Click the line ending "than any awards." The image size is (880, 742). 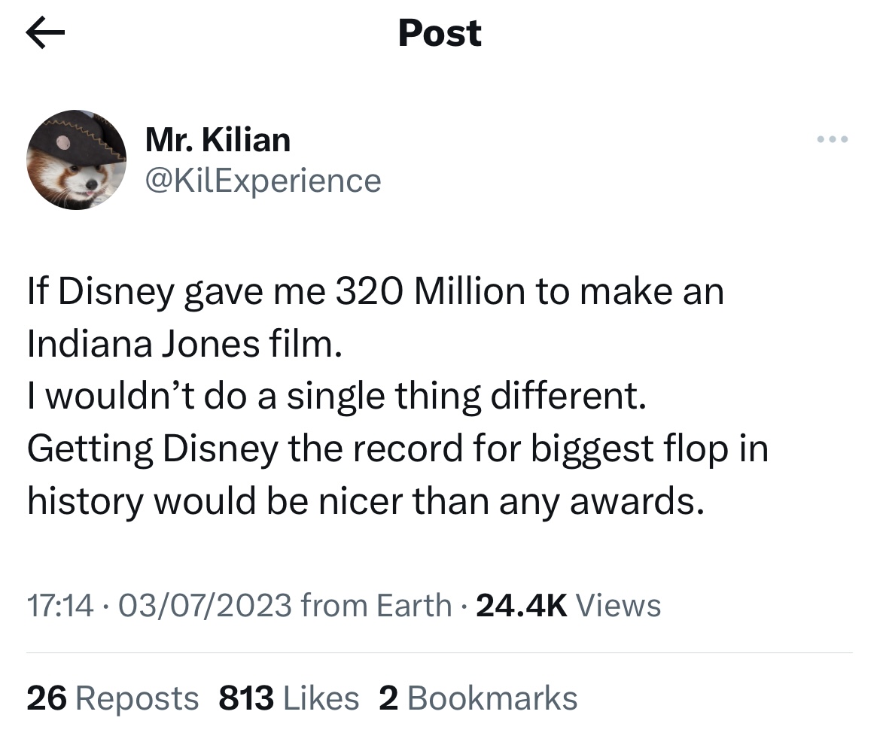tap(367, 501)
